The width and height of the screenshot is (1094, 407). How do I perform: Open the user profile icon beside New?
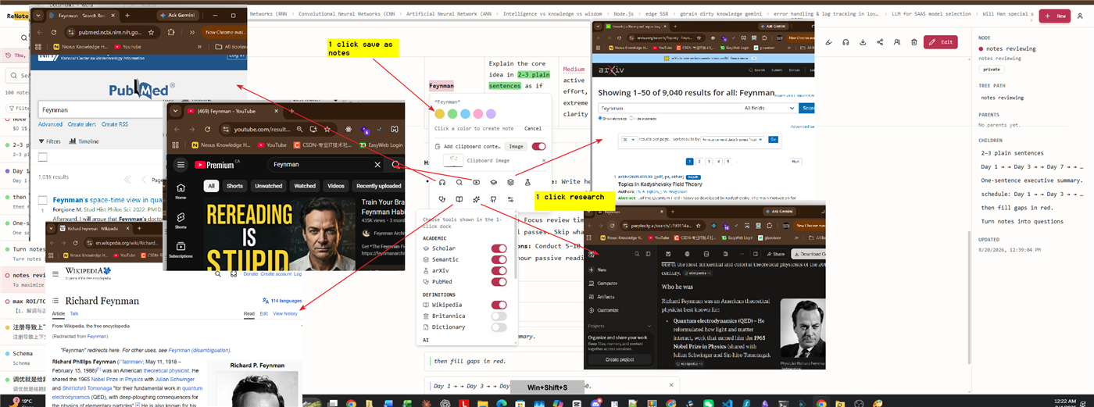point(1080,16)
